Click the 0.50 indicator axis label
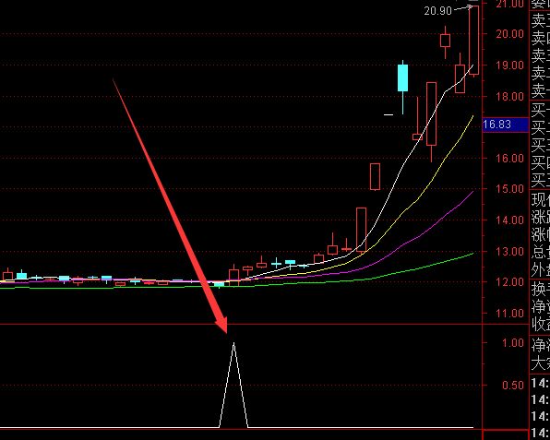 click(x=513, y=386)
